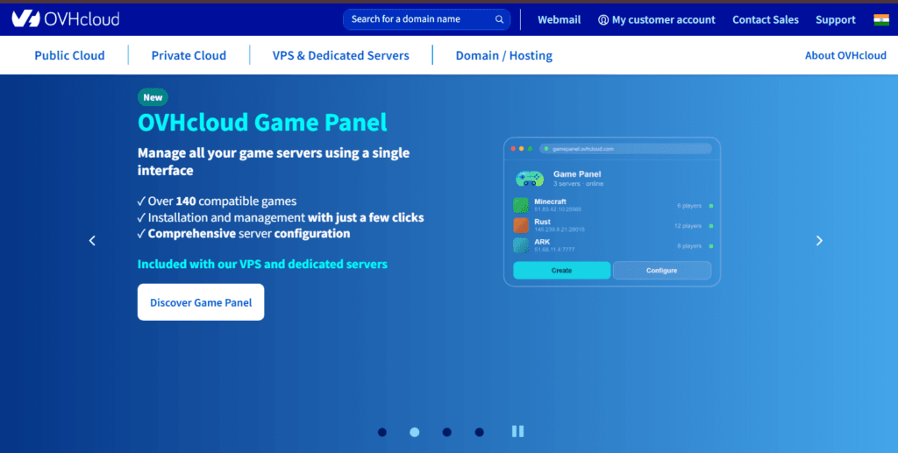Open the Domain / Hosting menu
The height and width of the screenshot is (453, 898).
[x=504, y=55]
